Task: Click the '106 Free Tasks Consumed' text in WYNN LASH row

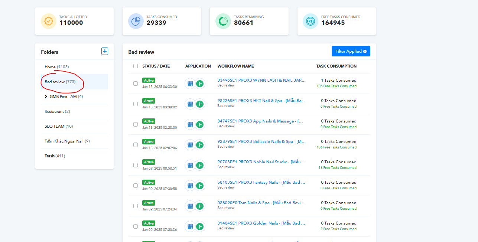Action: point(336,86)
